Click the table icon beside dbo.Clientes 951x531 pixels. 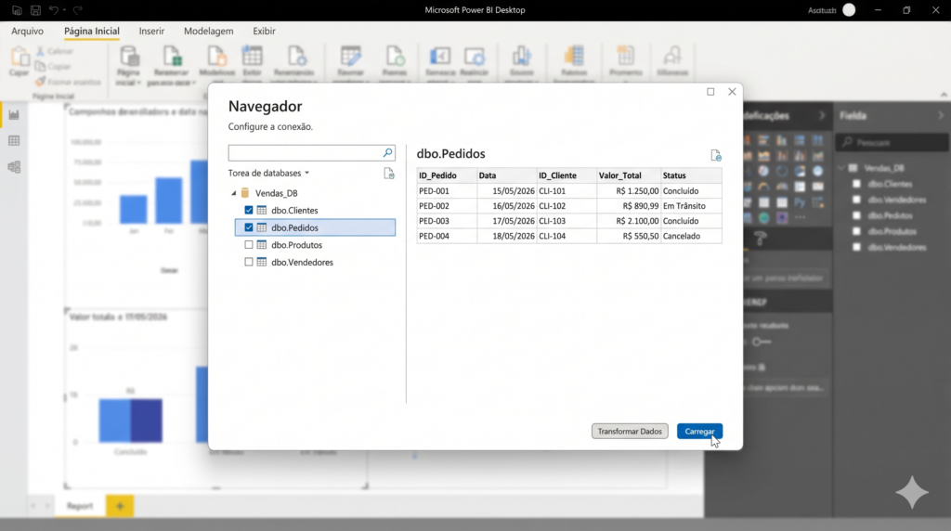[x=261, y=211]
